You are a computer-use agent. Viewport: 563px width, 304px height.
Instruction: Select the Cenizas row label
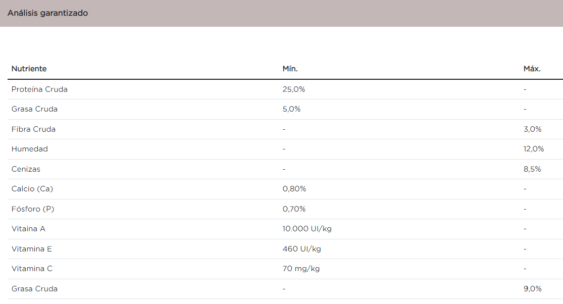[x=26, y=169]
